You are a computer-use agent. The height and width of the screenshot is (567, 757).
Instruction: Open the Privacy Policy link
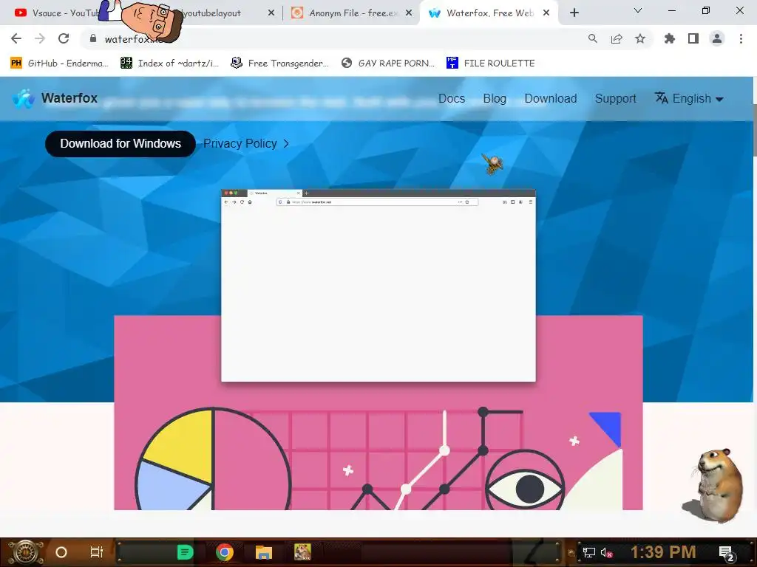pos(246,144)
